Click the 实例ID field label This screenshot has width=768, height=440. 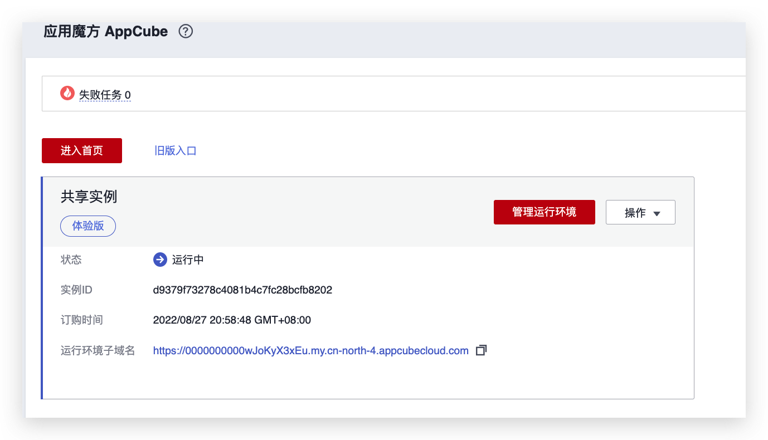pos(76,290)
